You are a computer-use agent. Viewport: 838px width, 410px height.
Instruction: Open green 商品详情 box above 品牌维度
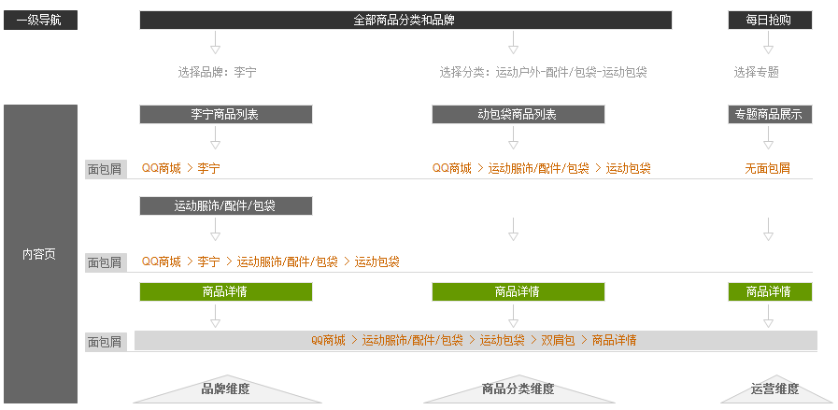tap(225, 292)
